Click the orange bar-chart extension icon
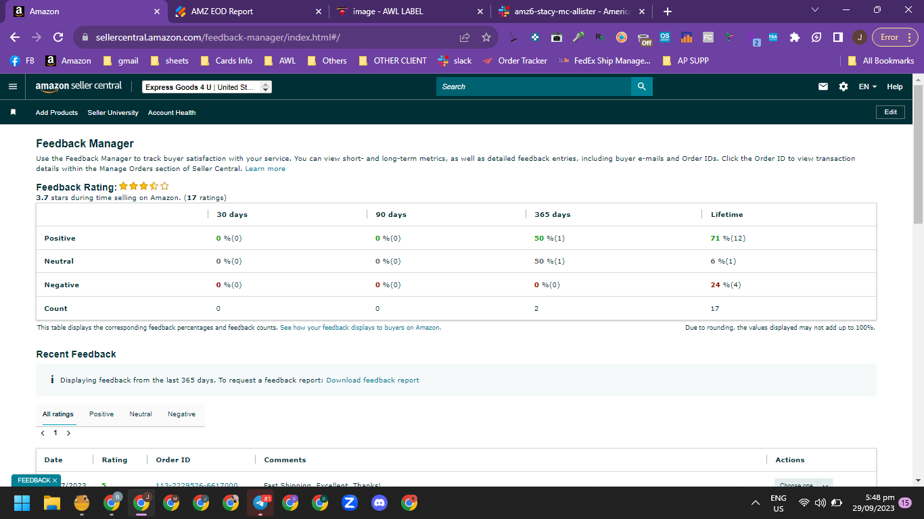This screenshot has height=519, width=924. (686, 37)
